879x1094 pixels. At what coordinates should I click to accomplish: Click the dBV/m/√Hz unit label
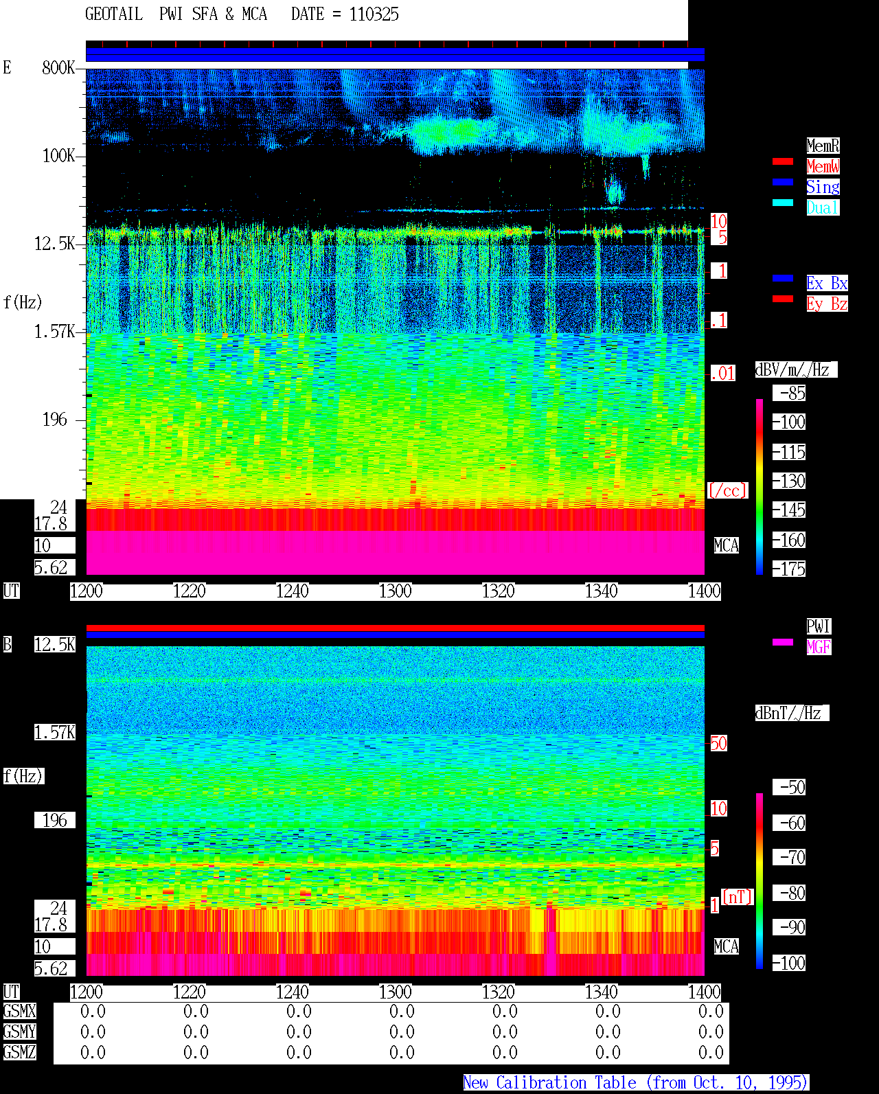pyautogui.click(x=796, y=369)
